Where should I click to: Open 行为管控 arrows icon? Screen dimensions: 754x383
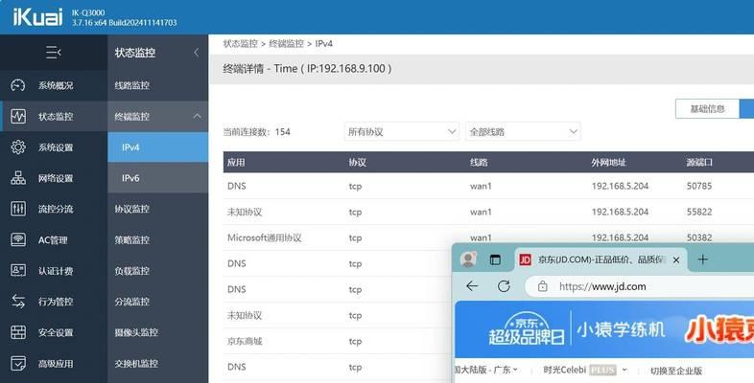click(x=18, y=302)
